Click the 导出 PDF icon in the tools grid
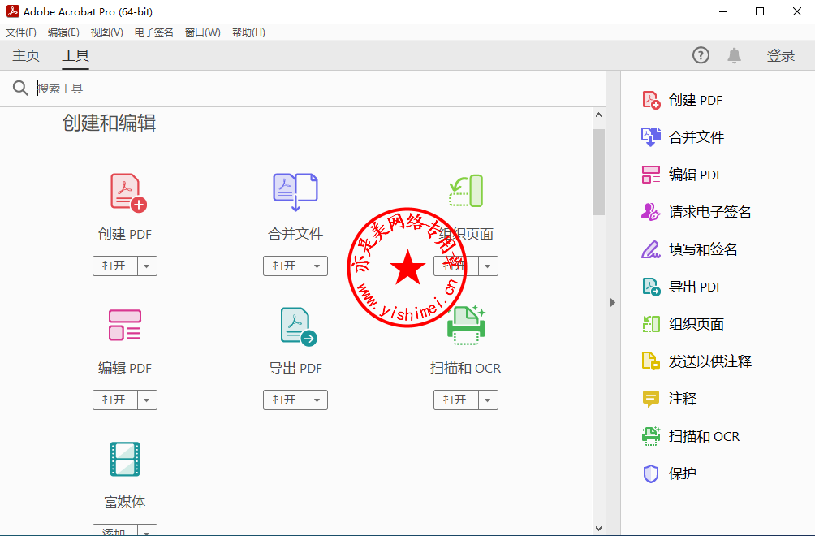This screenshot has height=536, width=815. coord(299,326)
